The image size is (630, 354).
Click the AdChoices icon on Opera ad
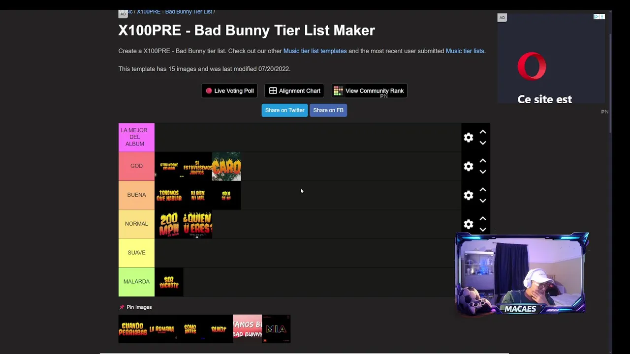596,17
